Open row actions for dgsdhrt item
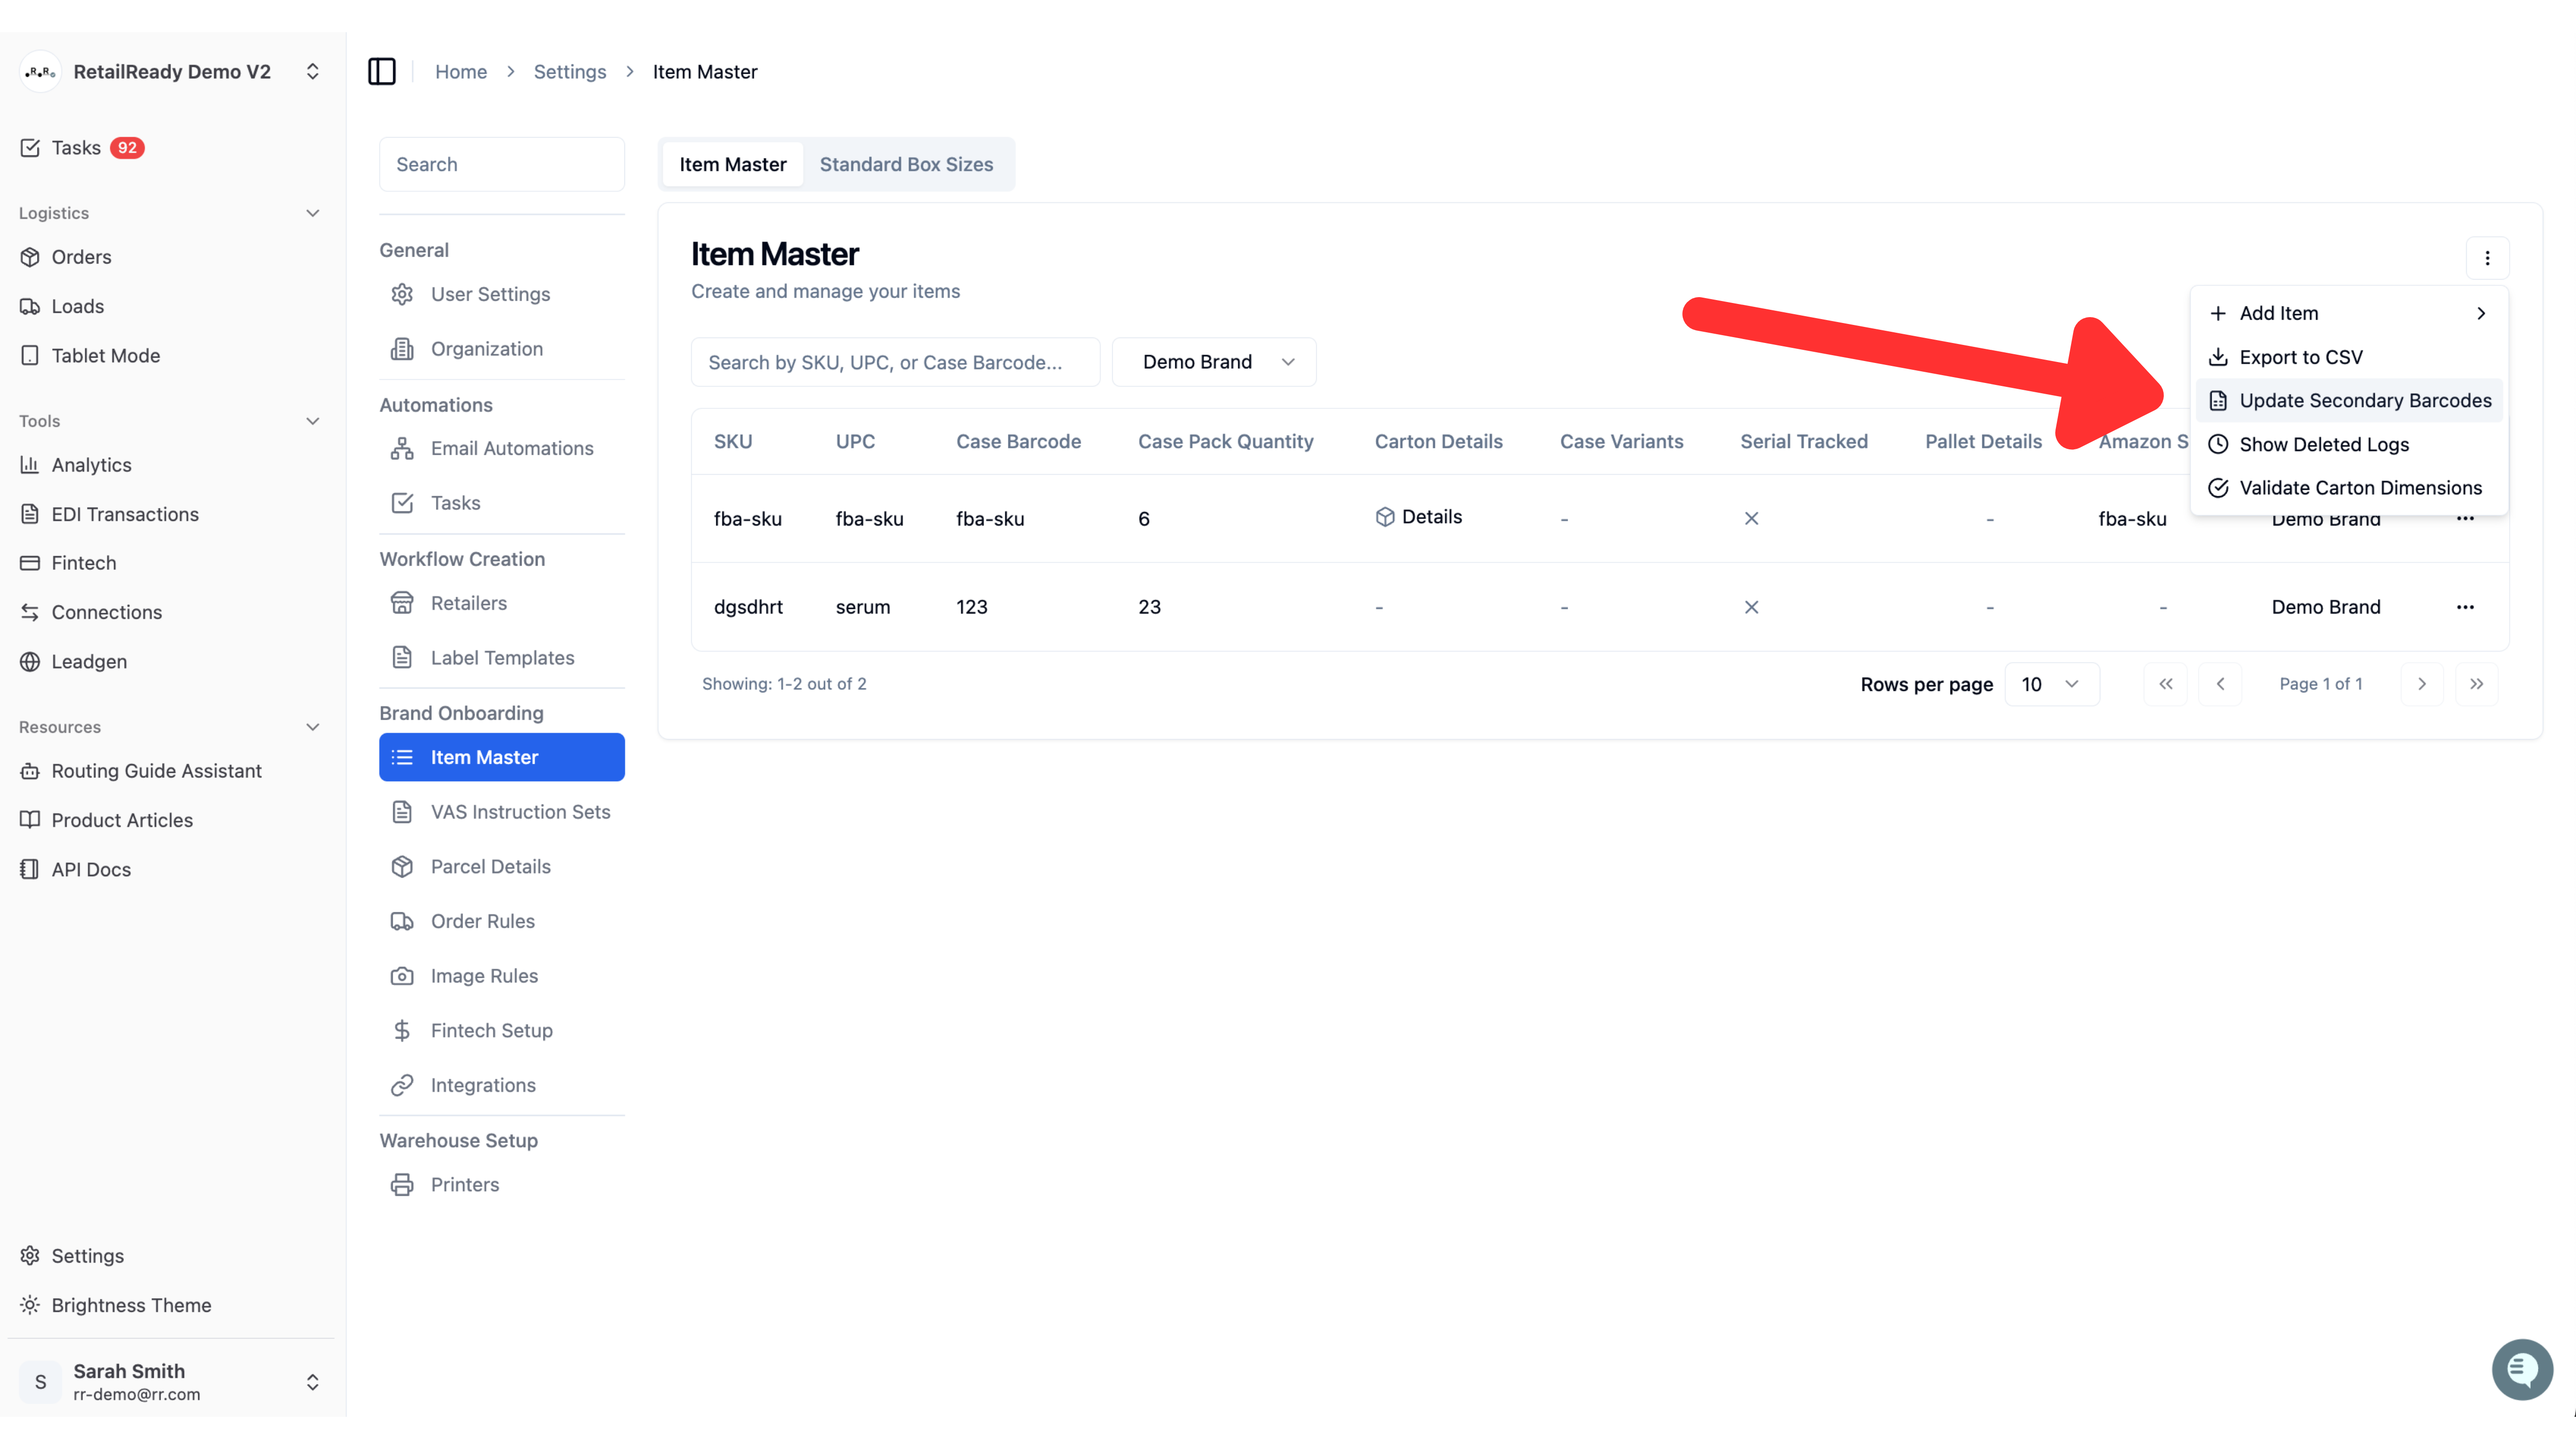 pyautogui.click(x=2465, y=607)
